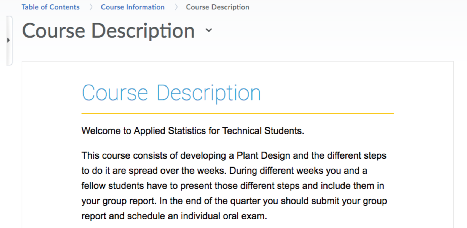Open dropdown arrow beside Course Description title
467x228 pixels.
click(209, 30)
